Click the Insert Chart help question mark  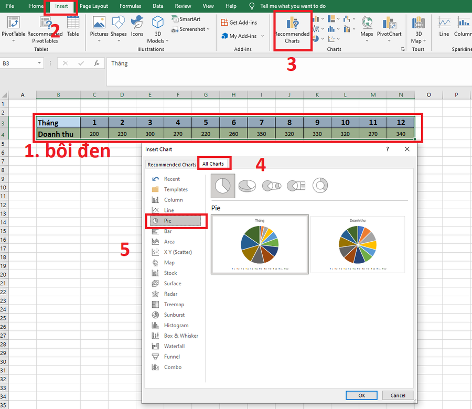coord(388,149)
